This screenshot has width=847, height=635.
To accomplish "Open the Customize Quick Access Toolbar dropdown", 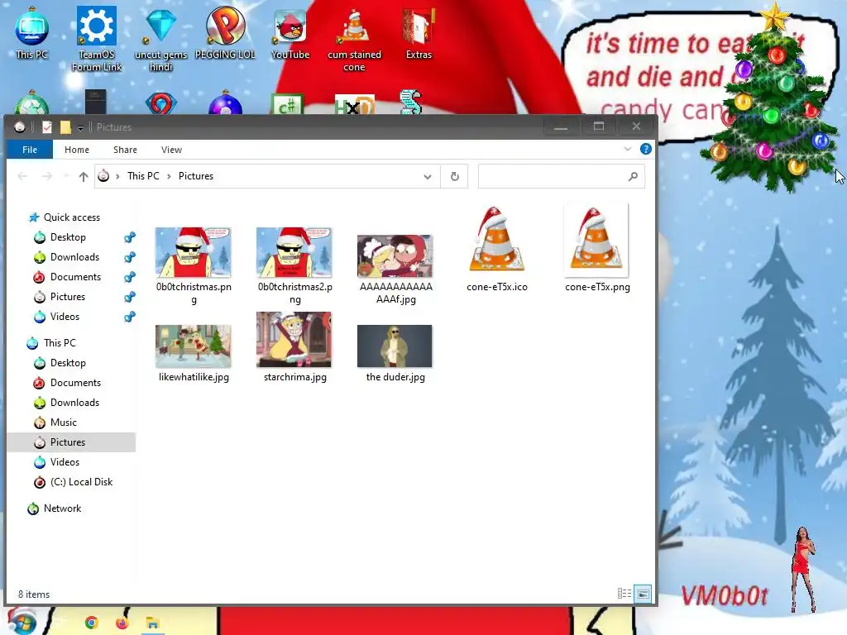I will (80, 127).
